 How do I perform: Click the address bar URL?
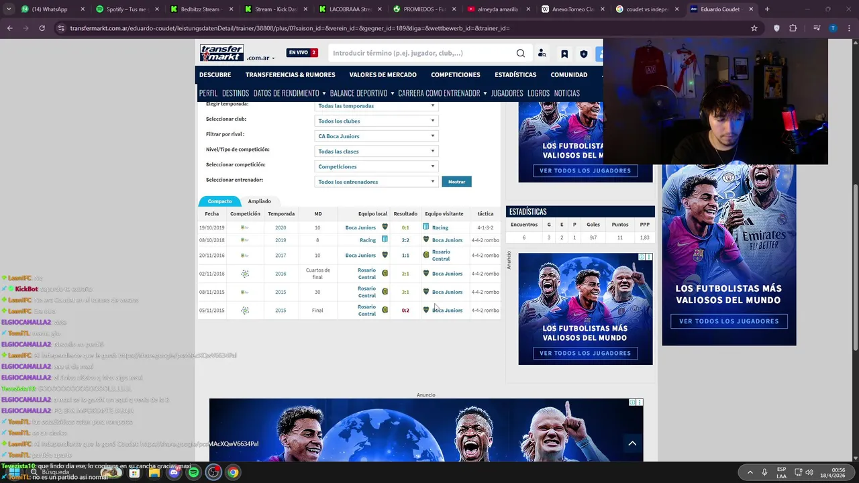click(290, 28)
